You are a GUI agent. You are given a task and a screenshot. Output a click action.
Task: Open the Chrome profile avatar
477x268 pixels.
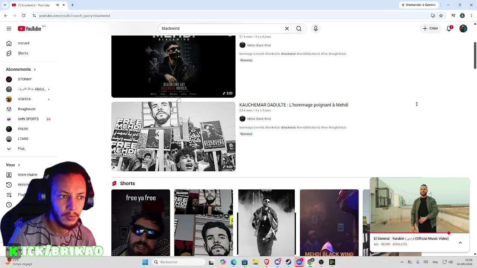point(462,16)
